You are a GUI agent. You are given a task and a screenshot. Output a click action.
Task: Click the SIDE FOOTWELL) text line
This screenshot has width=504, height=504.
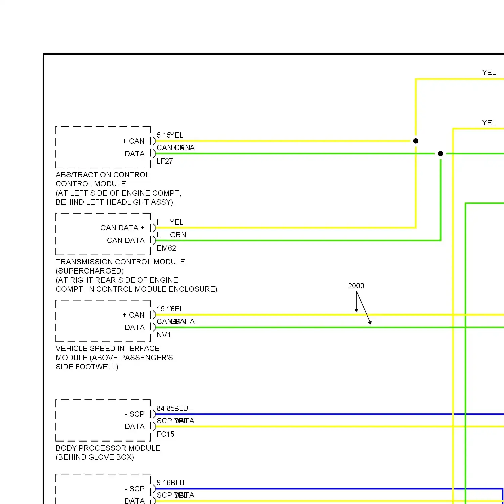[x=87, y=367]
